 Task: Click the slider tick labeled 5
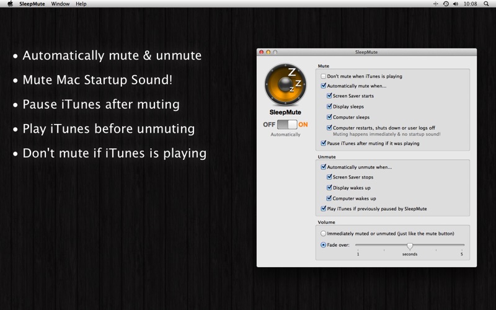(461, 254)
